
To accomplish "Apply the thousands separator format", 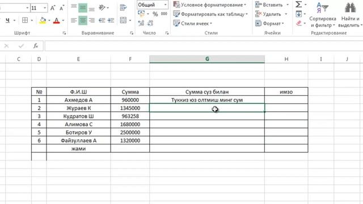I will point(164,14).
